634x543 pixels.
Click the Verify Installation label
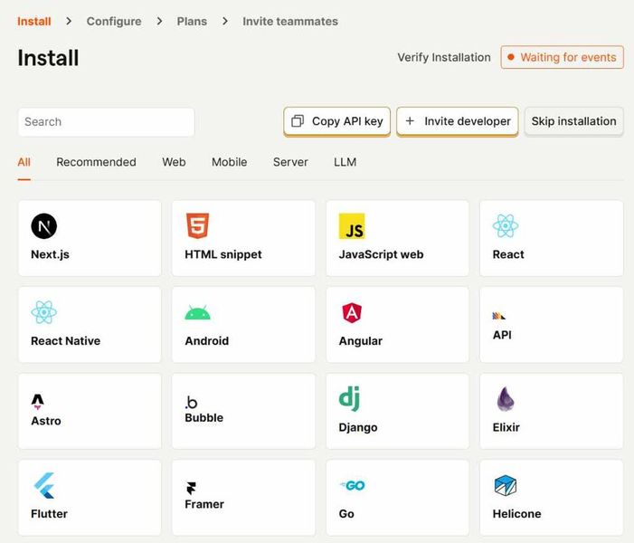click(x=444, y=57)
